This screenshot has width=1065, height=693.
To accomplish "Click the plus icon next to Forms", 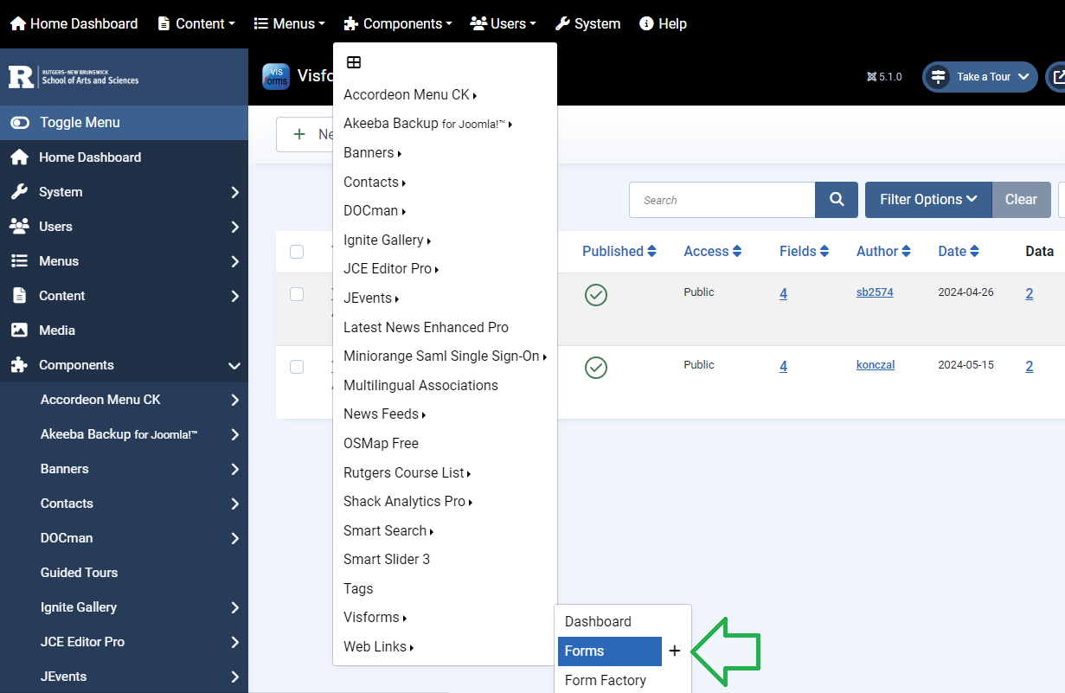I will pyautogui.click(x=675, y=651).
